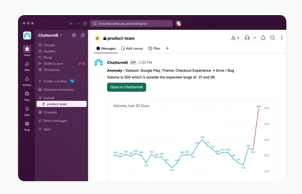Click the search field at top
This screenshot has height=194, width=302.
tap(132, 23)
